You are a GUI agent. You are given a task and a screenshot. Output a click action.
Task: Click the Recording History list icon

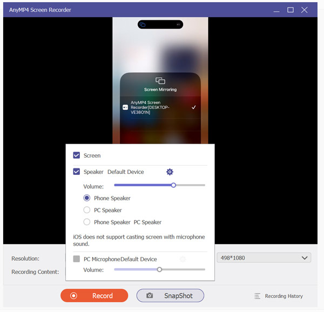click(257, 296)
